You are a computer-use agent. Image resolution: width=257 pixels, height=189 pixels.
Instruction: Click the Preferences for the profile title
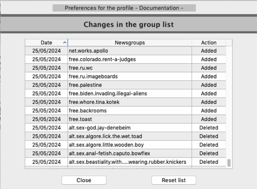[124, 8]
